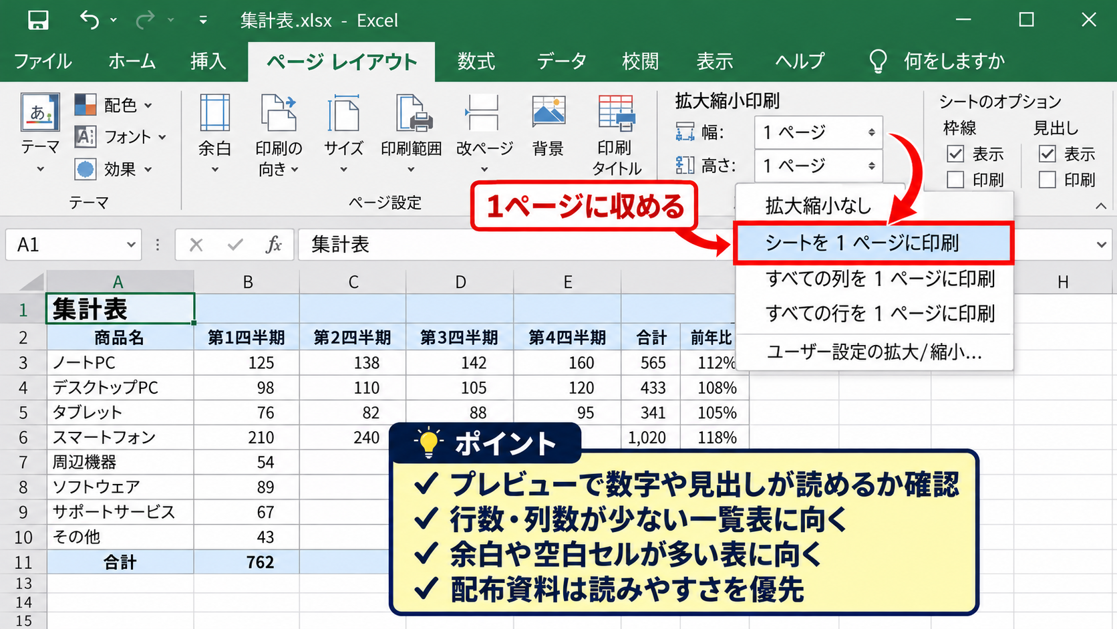Check 枠線 印刷 gridlines print checkbox
Screen dimensions: 1117x629
click(955, 180)
